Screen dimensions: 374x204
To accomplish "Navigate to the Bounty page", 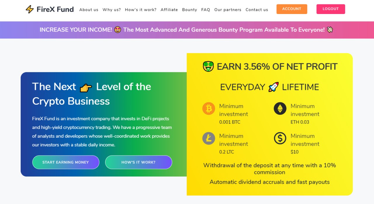I will point(189,10).
